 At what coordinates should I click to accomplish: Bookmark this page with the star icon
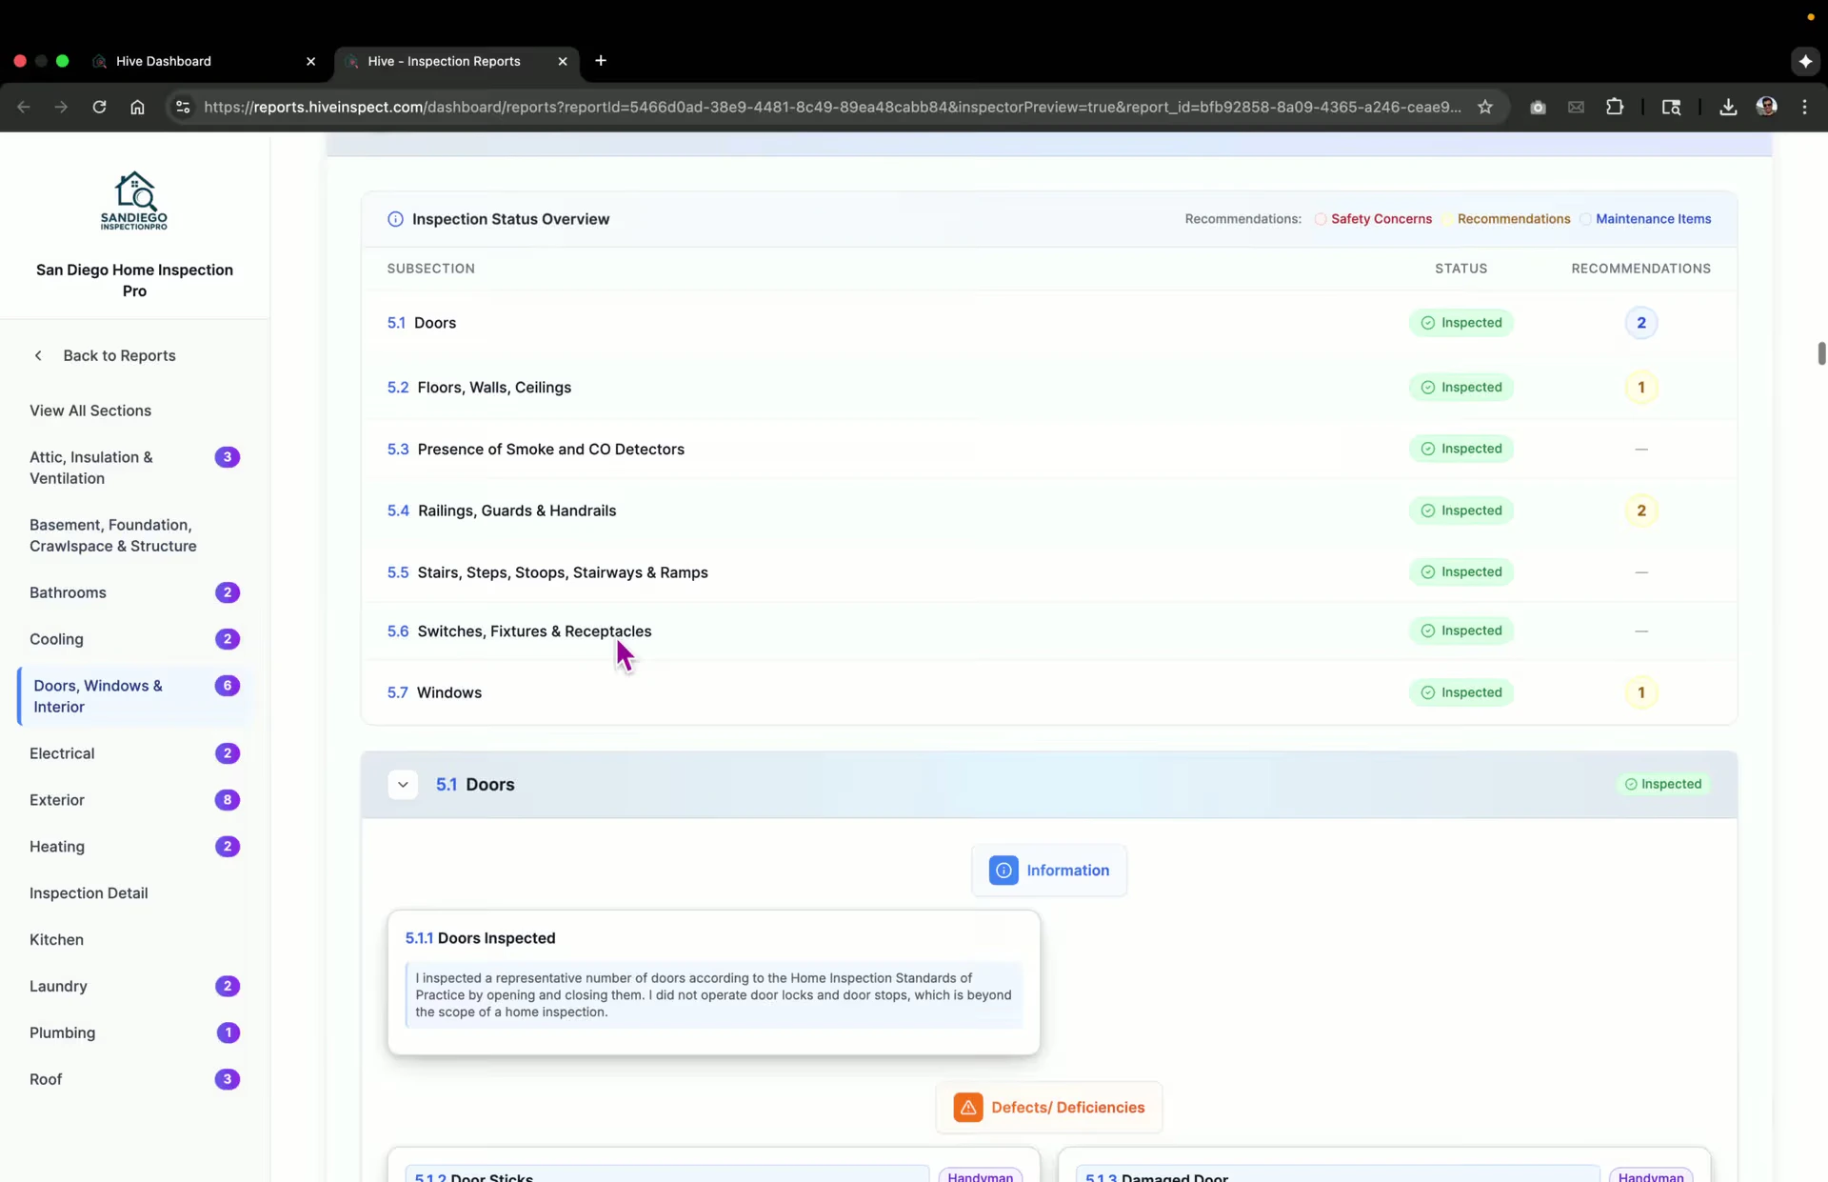1485,107
